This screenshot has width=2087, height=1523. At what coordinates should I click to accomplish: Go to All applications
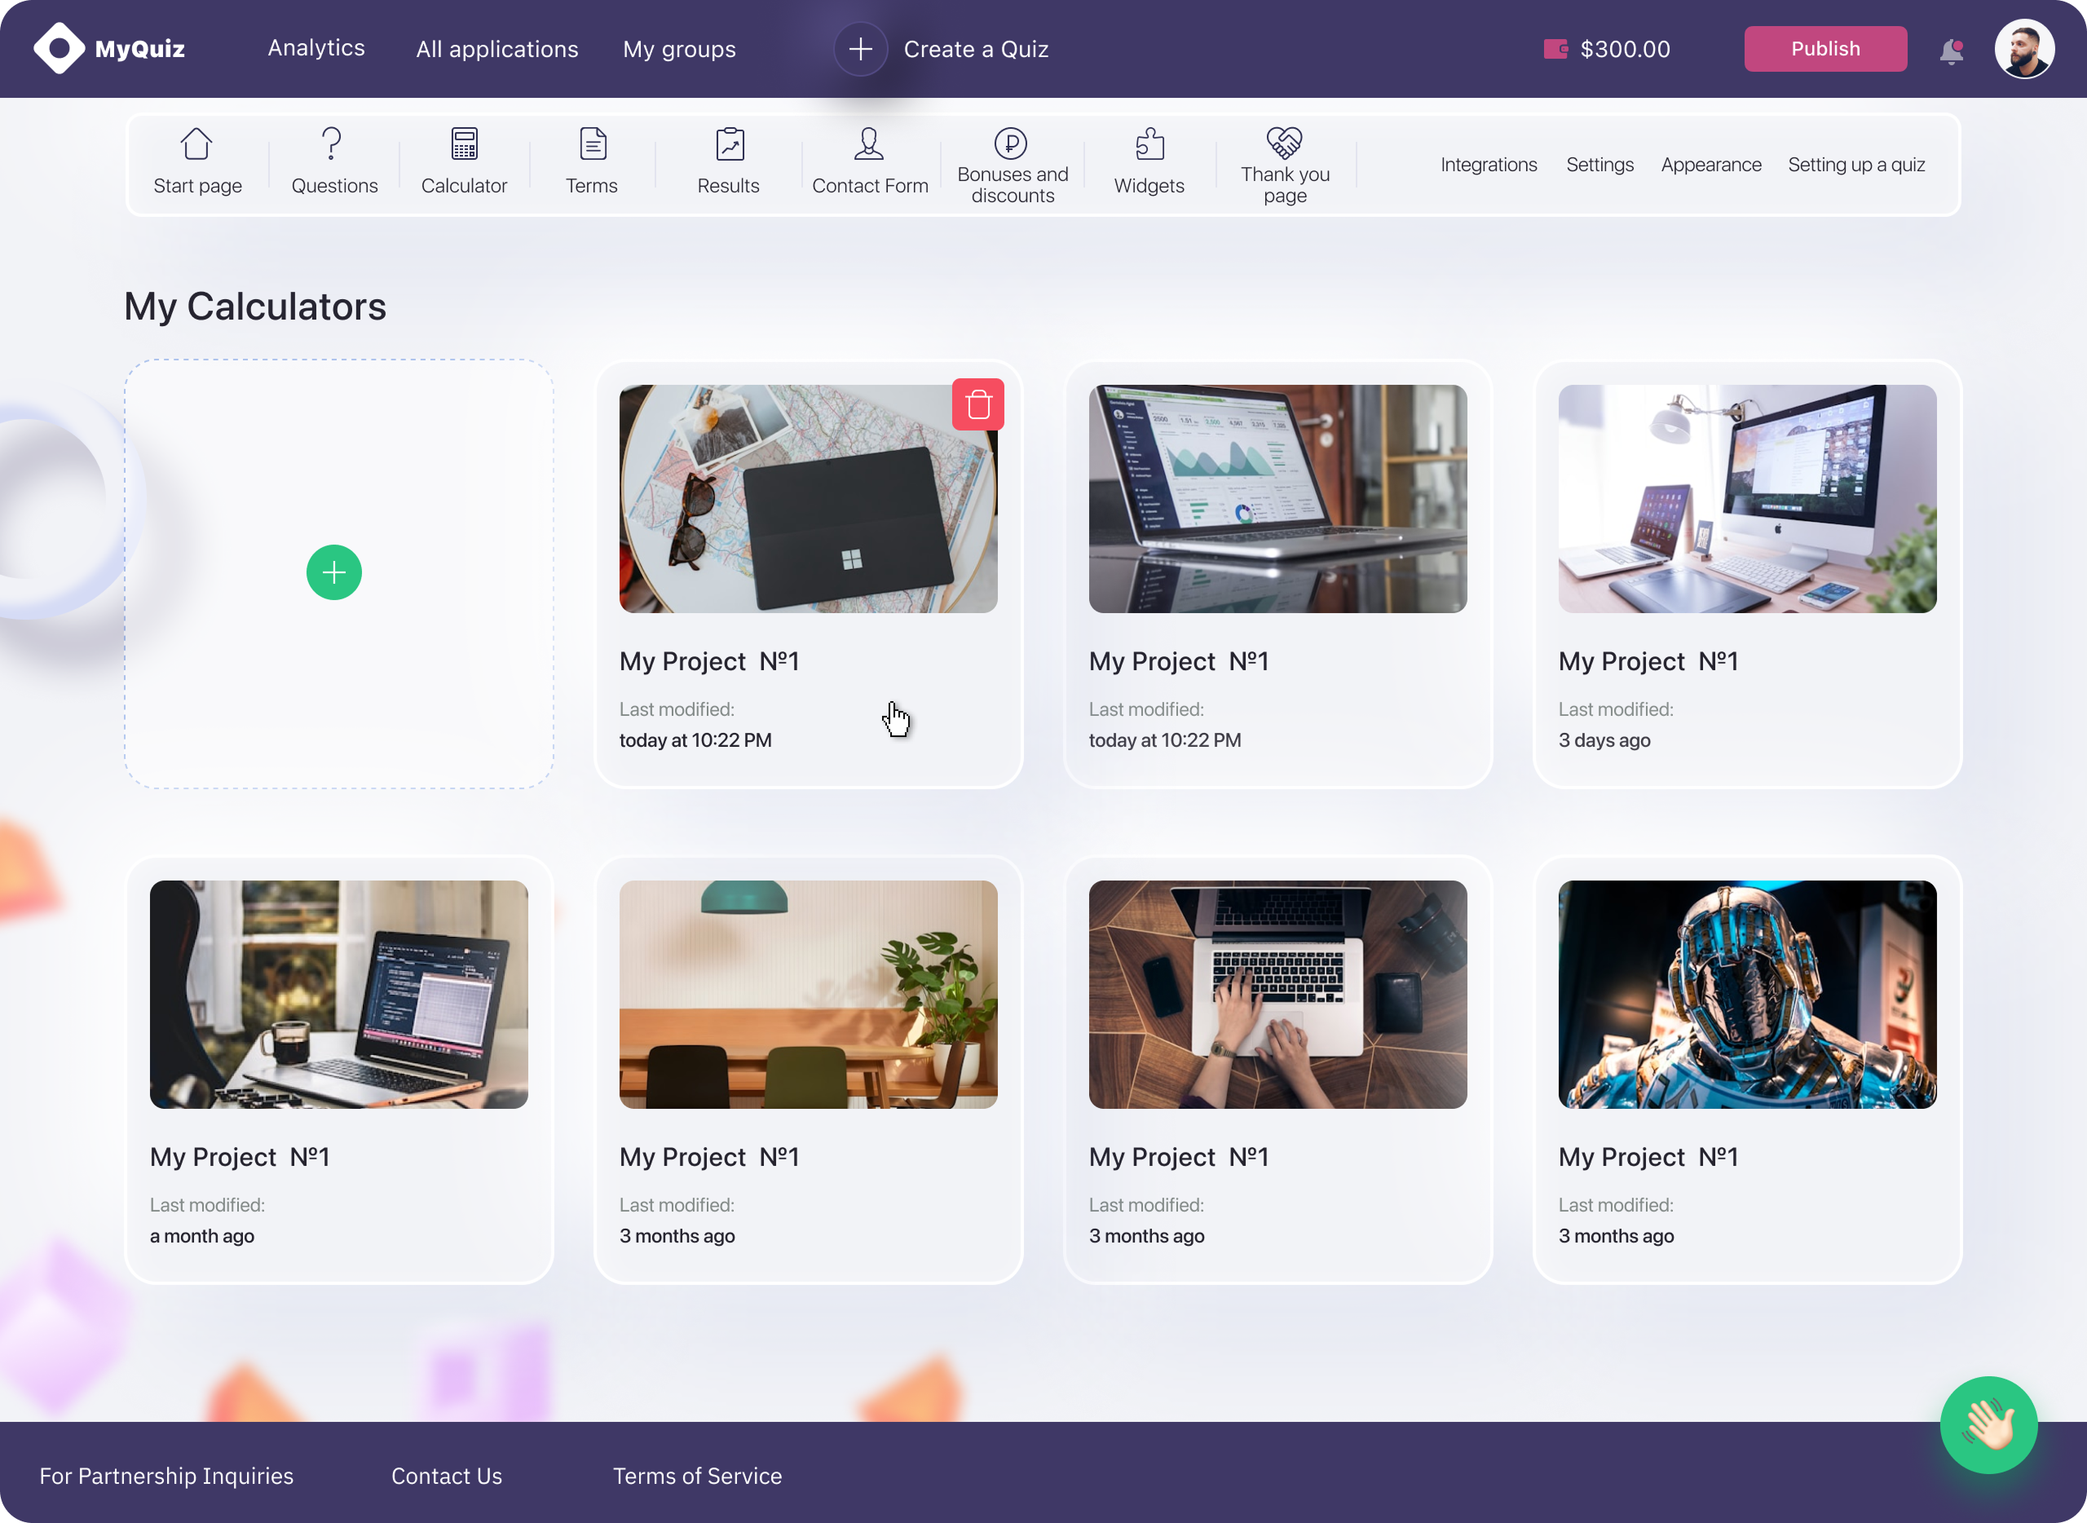(x=496, y=49)
